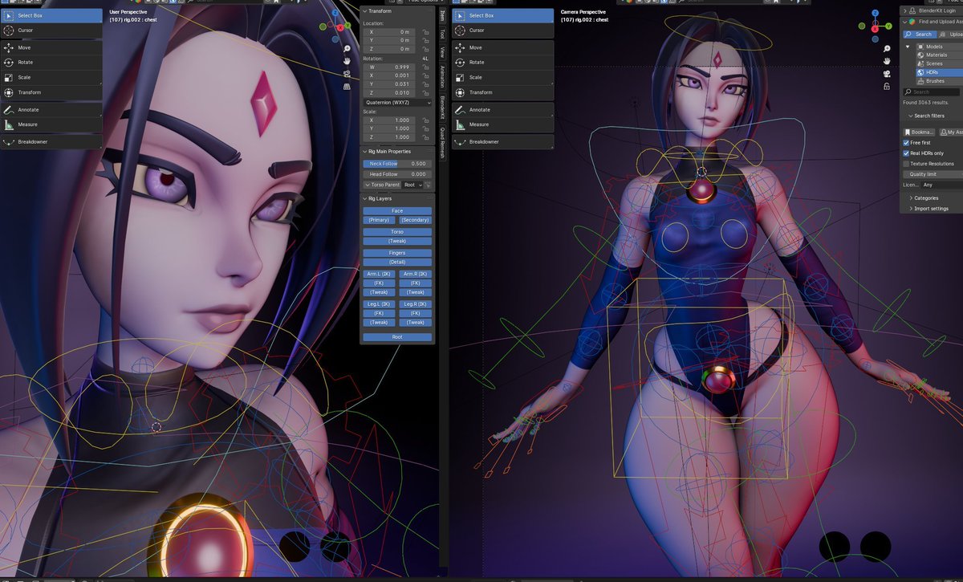Screen dimensions: 963x582
Task: Adjust the Neck Follow slider
Action: [397, 164]
